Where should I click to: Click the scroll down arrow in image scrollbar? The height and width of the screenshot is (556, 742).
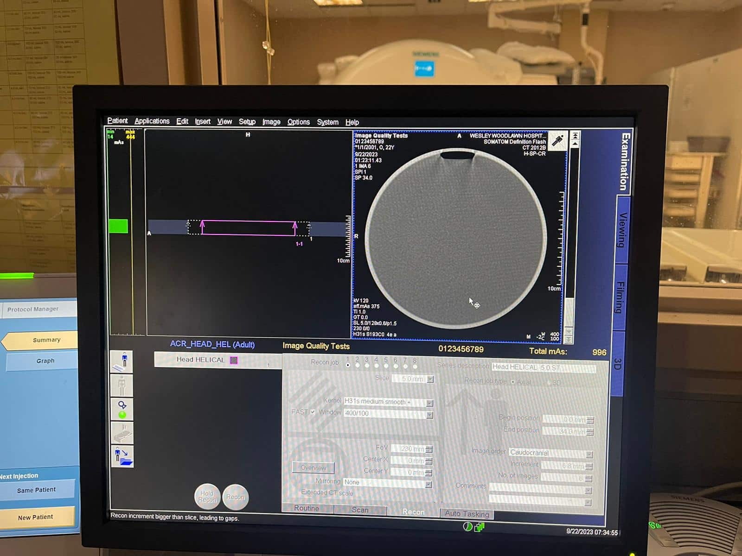pyautogui.click(x=569, y=332)
